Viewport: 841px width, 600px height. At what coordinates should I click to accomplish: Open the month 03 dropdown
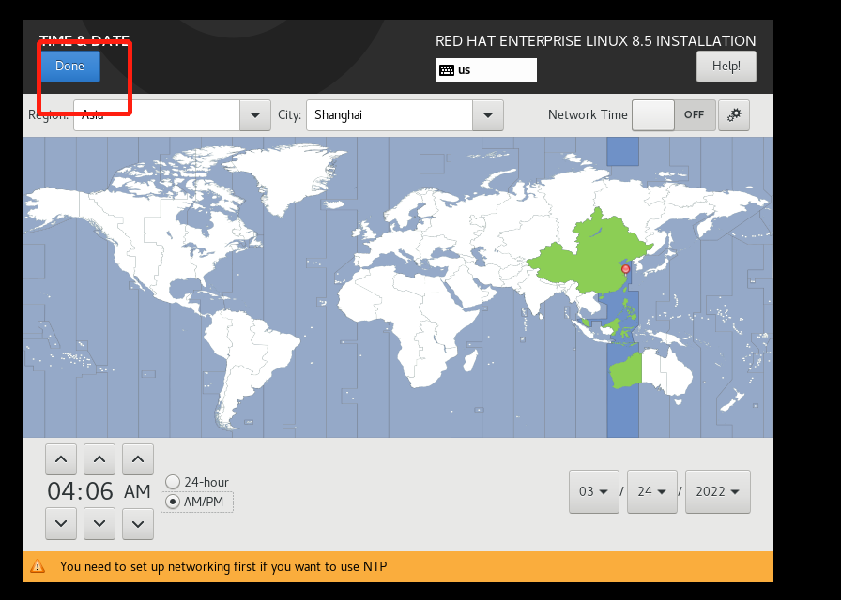[x=594, y=492]
